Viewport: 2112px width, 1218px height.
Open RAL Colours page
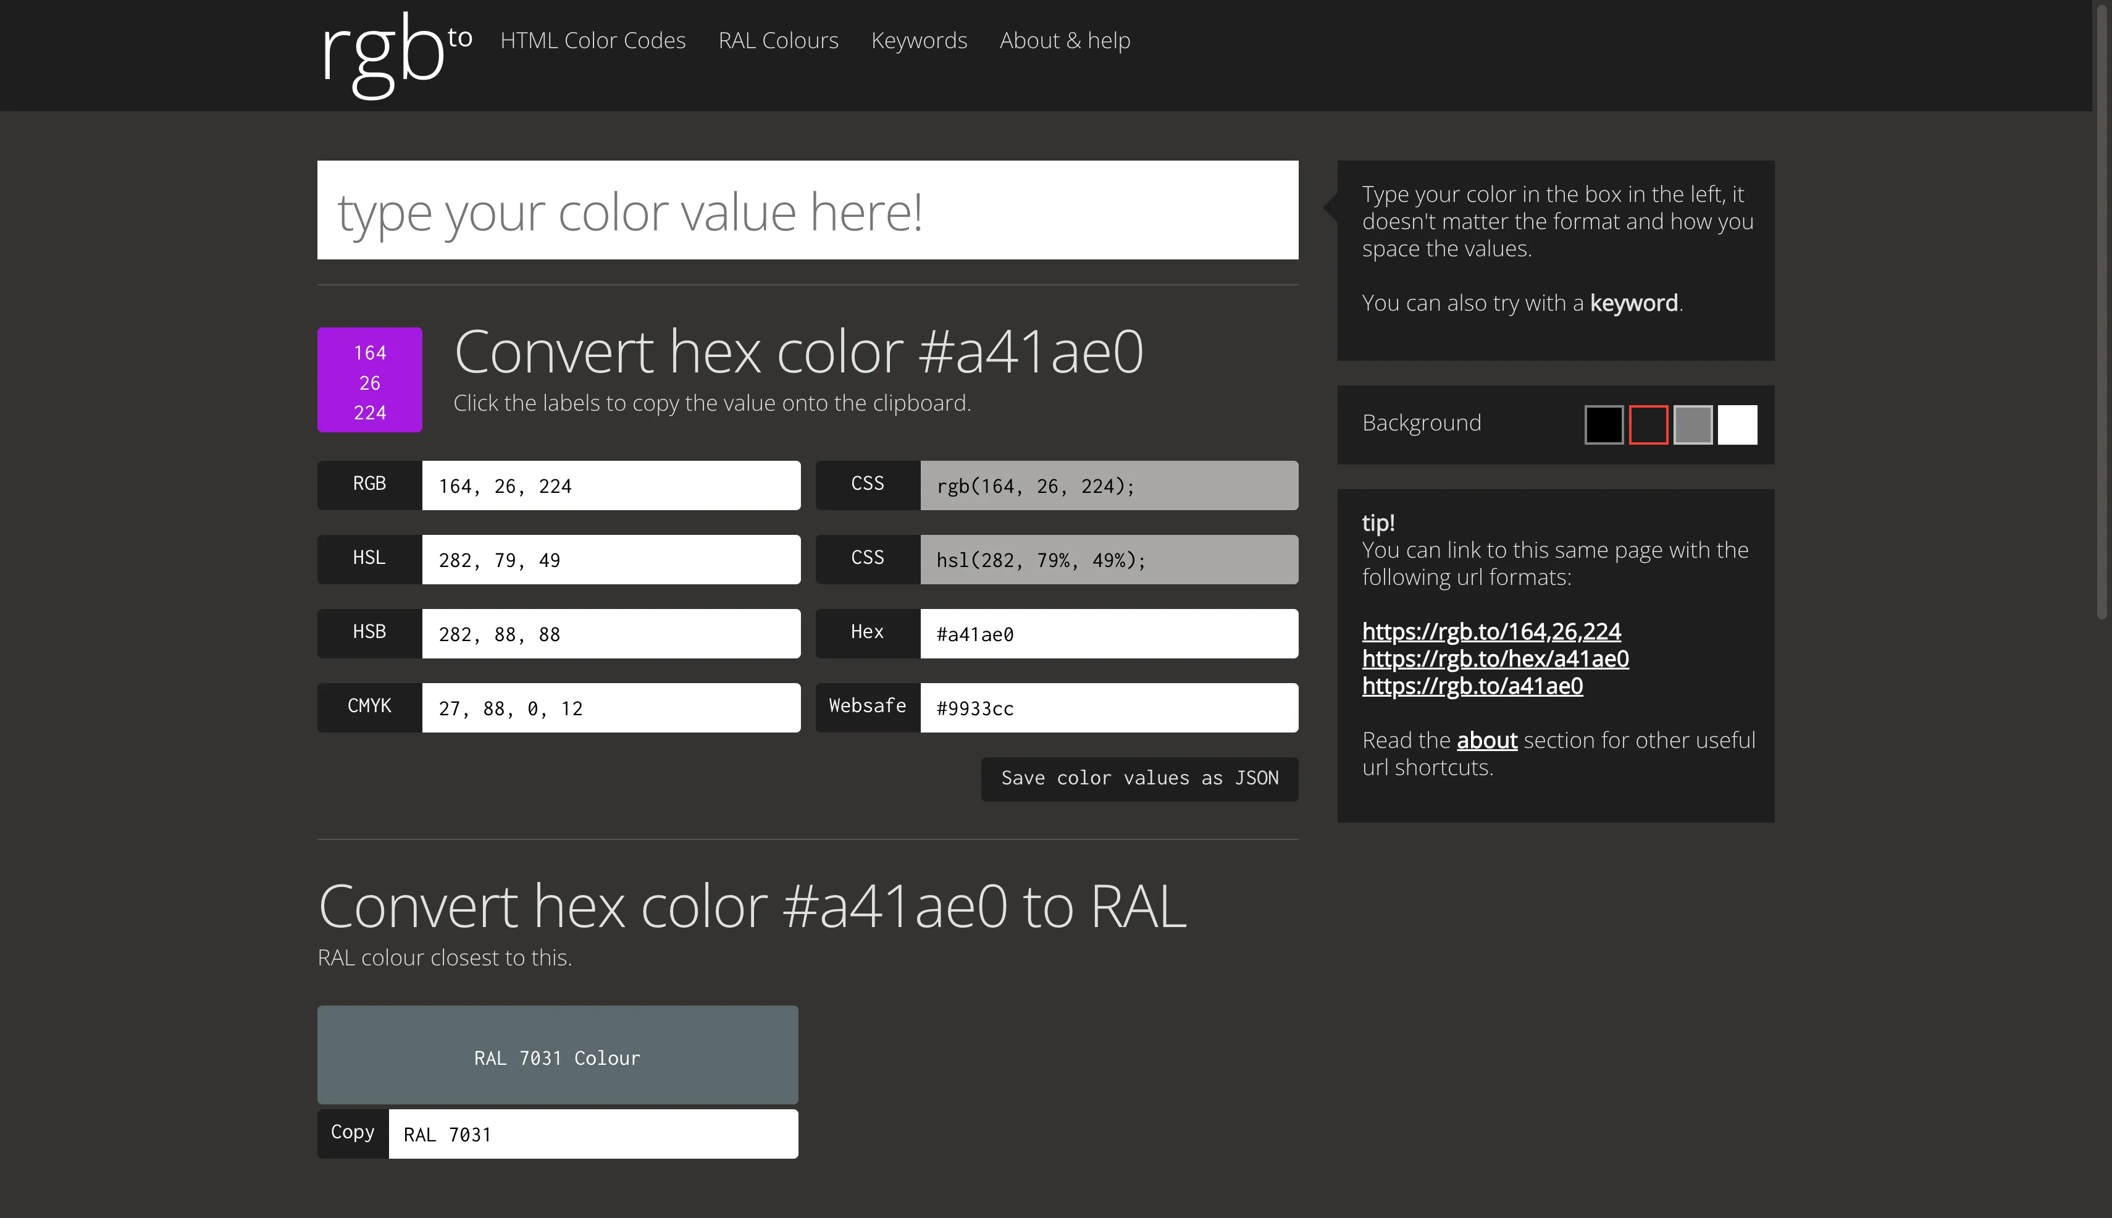point(778,40)
